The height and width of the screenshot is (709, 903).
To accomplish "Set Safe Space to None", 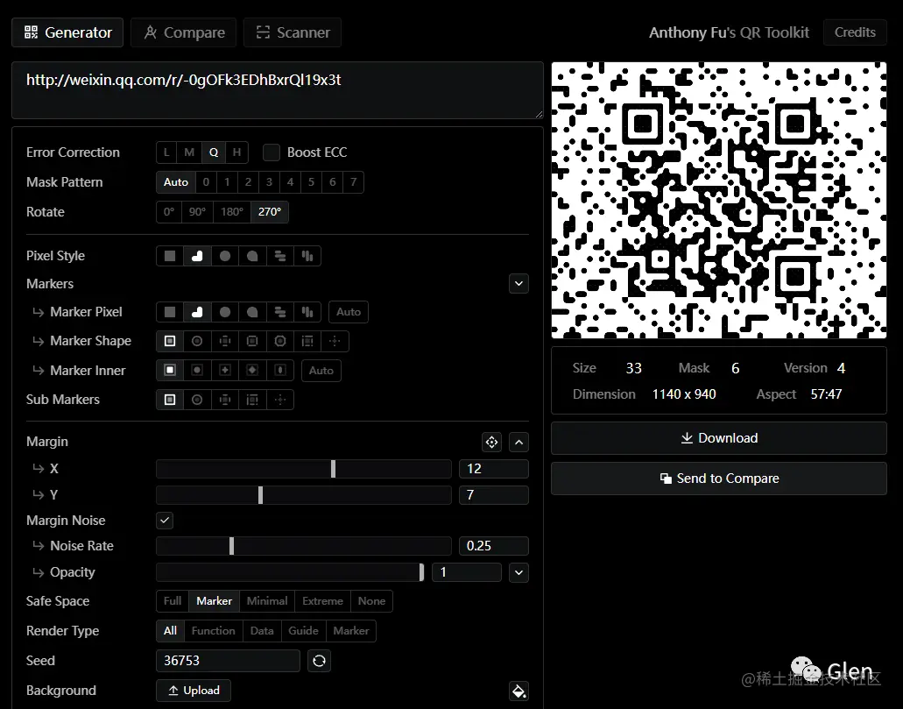I will [371, 601].
